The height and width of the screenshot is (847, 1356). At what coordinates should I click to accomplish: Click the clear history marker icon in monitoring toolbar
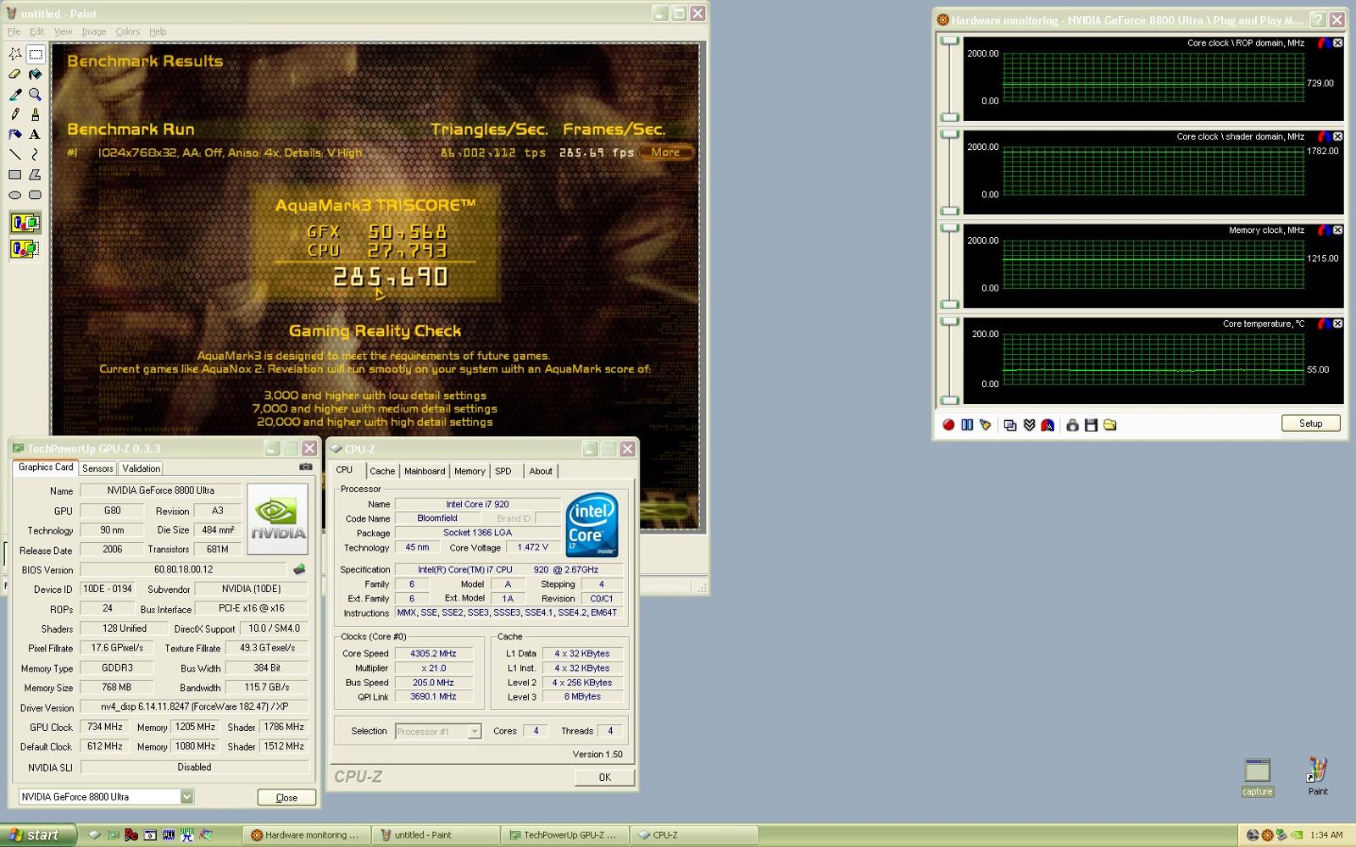tap(986, 424)
